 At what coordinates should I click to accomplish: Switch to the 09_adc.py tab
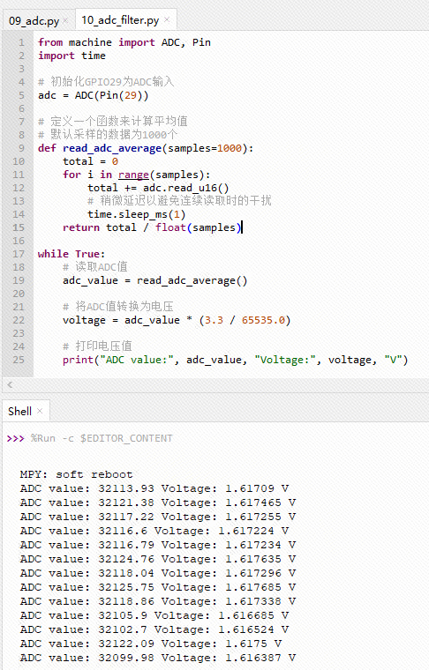pyautogui.click(x=34, y=20)
